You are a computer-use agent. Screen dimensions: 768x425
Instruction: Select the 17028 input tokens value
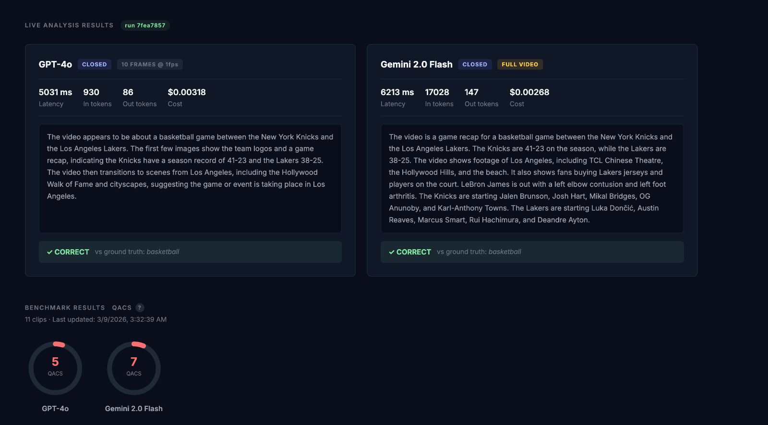pyautogui.click(x=437, y=92)
